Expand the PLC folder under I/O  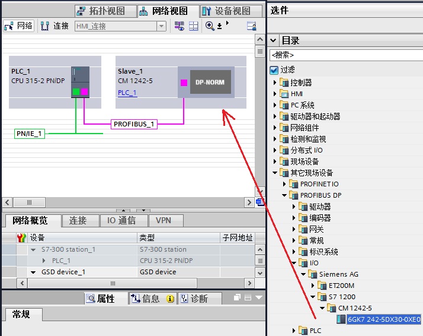pos(294,331)
